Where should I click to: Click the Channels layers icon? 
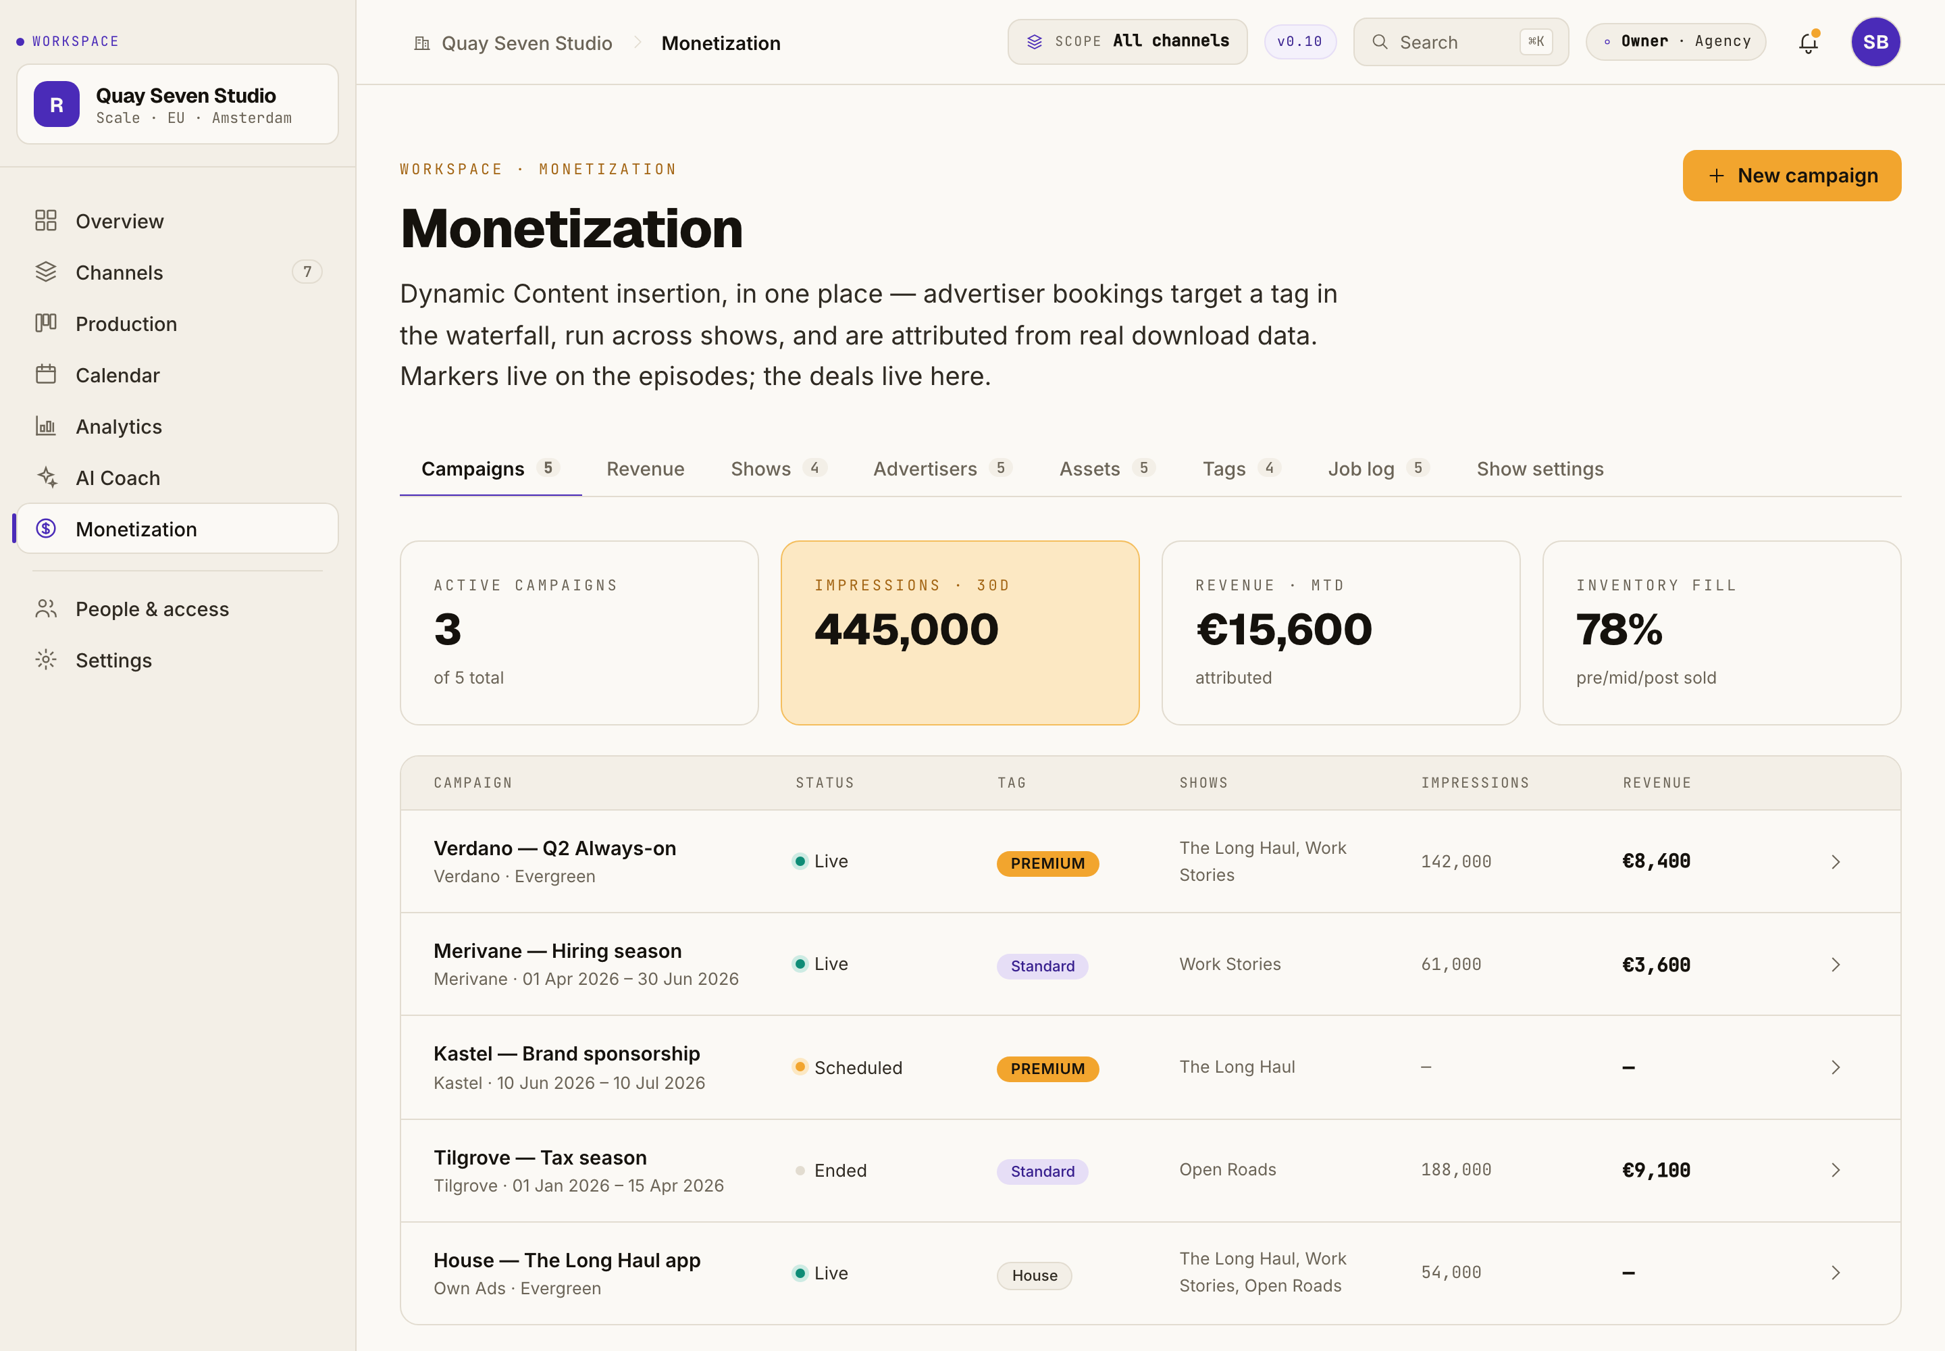pyautogui.click(x=46, y=272)
